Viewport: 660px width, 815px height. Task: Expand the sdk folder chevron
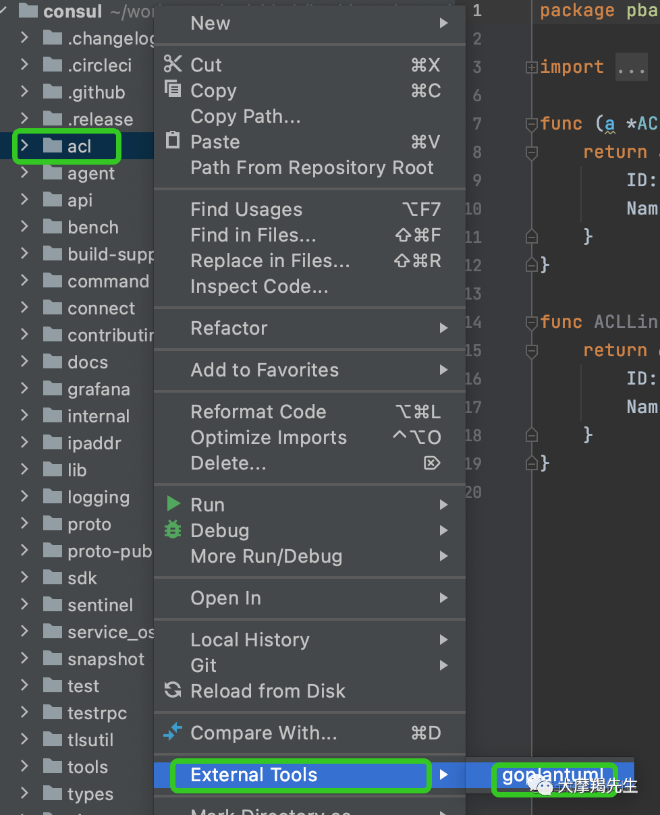click(24, 578)
